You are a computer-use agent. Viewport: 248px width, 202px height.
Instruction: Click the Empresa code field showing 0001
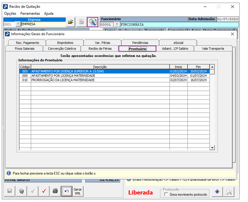click(x=9, y=24)
